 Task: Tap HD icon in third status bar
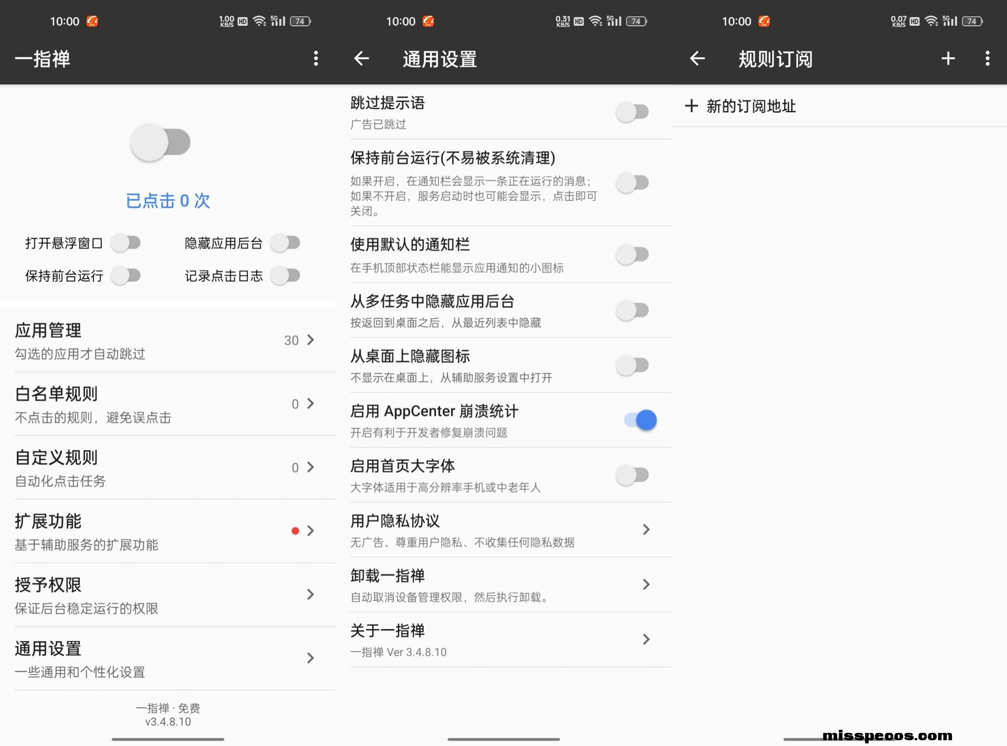tap(914, 21)
